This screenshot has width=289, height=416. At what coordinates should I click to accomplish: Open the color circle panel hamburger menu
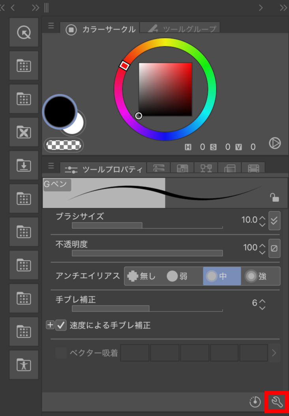click(51, 26)
